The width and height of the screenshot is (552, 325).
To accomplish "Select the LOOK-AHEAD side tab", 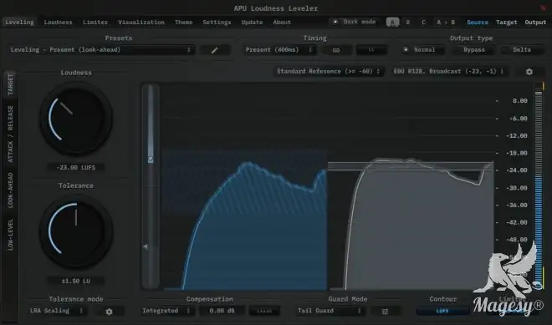I will (x=11, y=190).
